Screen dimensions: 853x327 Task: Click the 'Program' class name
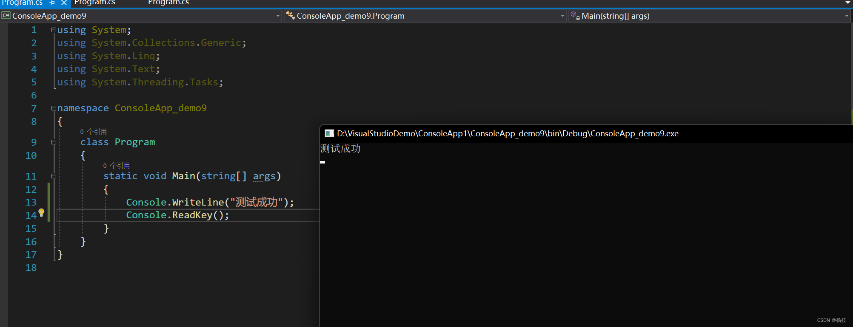click(x=135, y=142)
